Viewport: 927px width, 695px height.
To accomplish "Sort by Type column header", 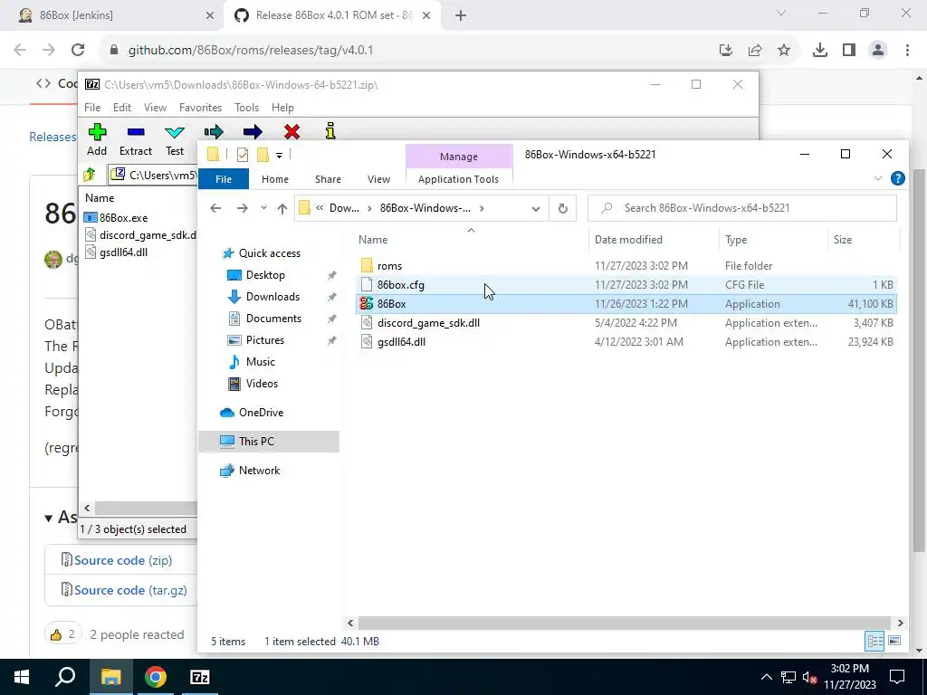I will pos(772,240).
